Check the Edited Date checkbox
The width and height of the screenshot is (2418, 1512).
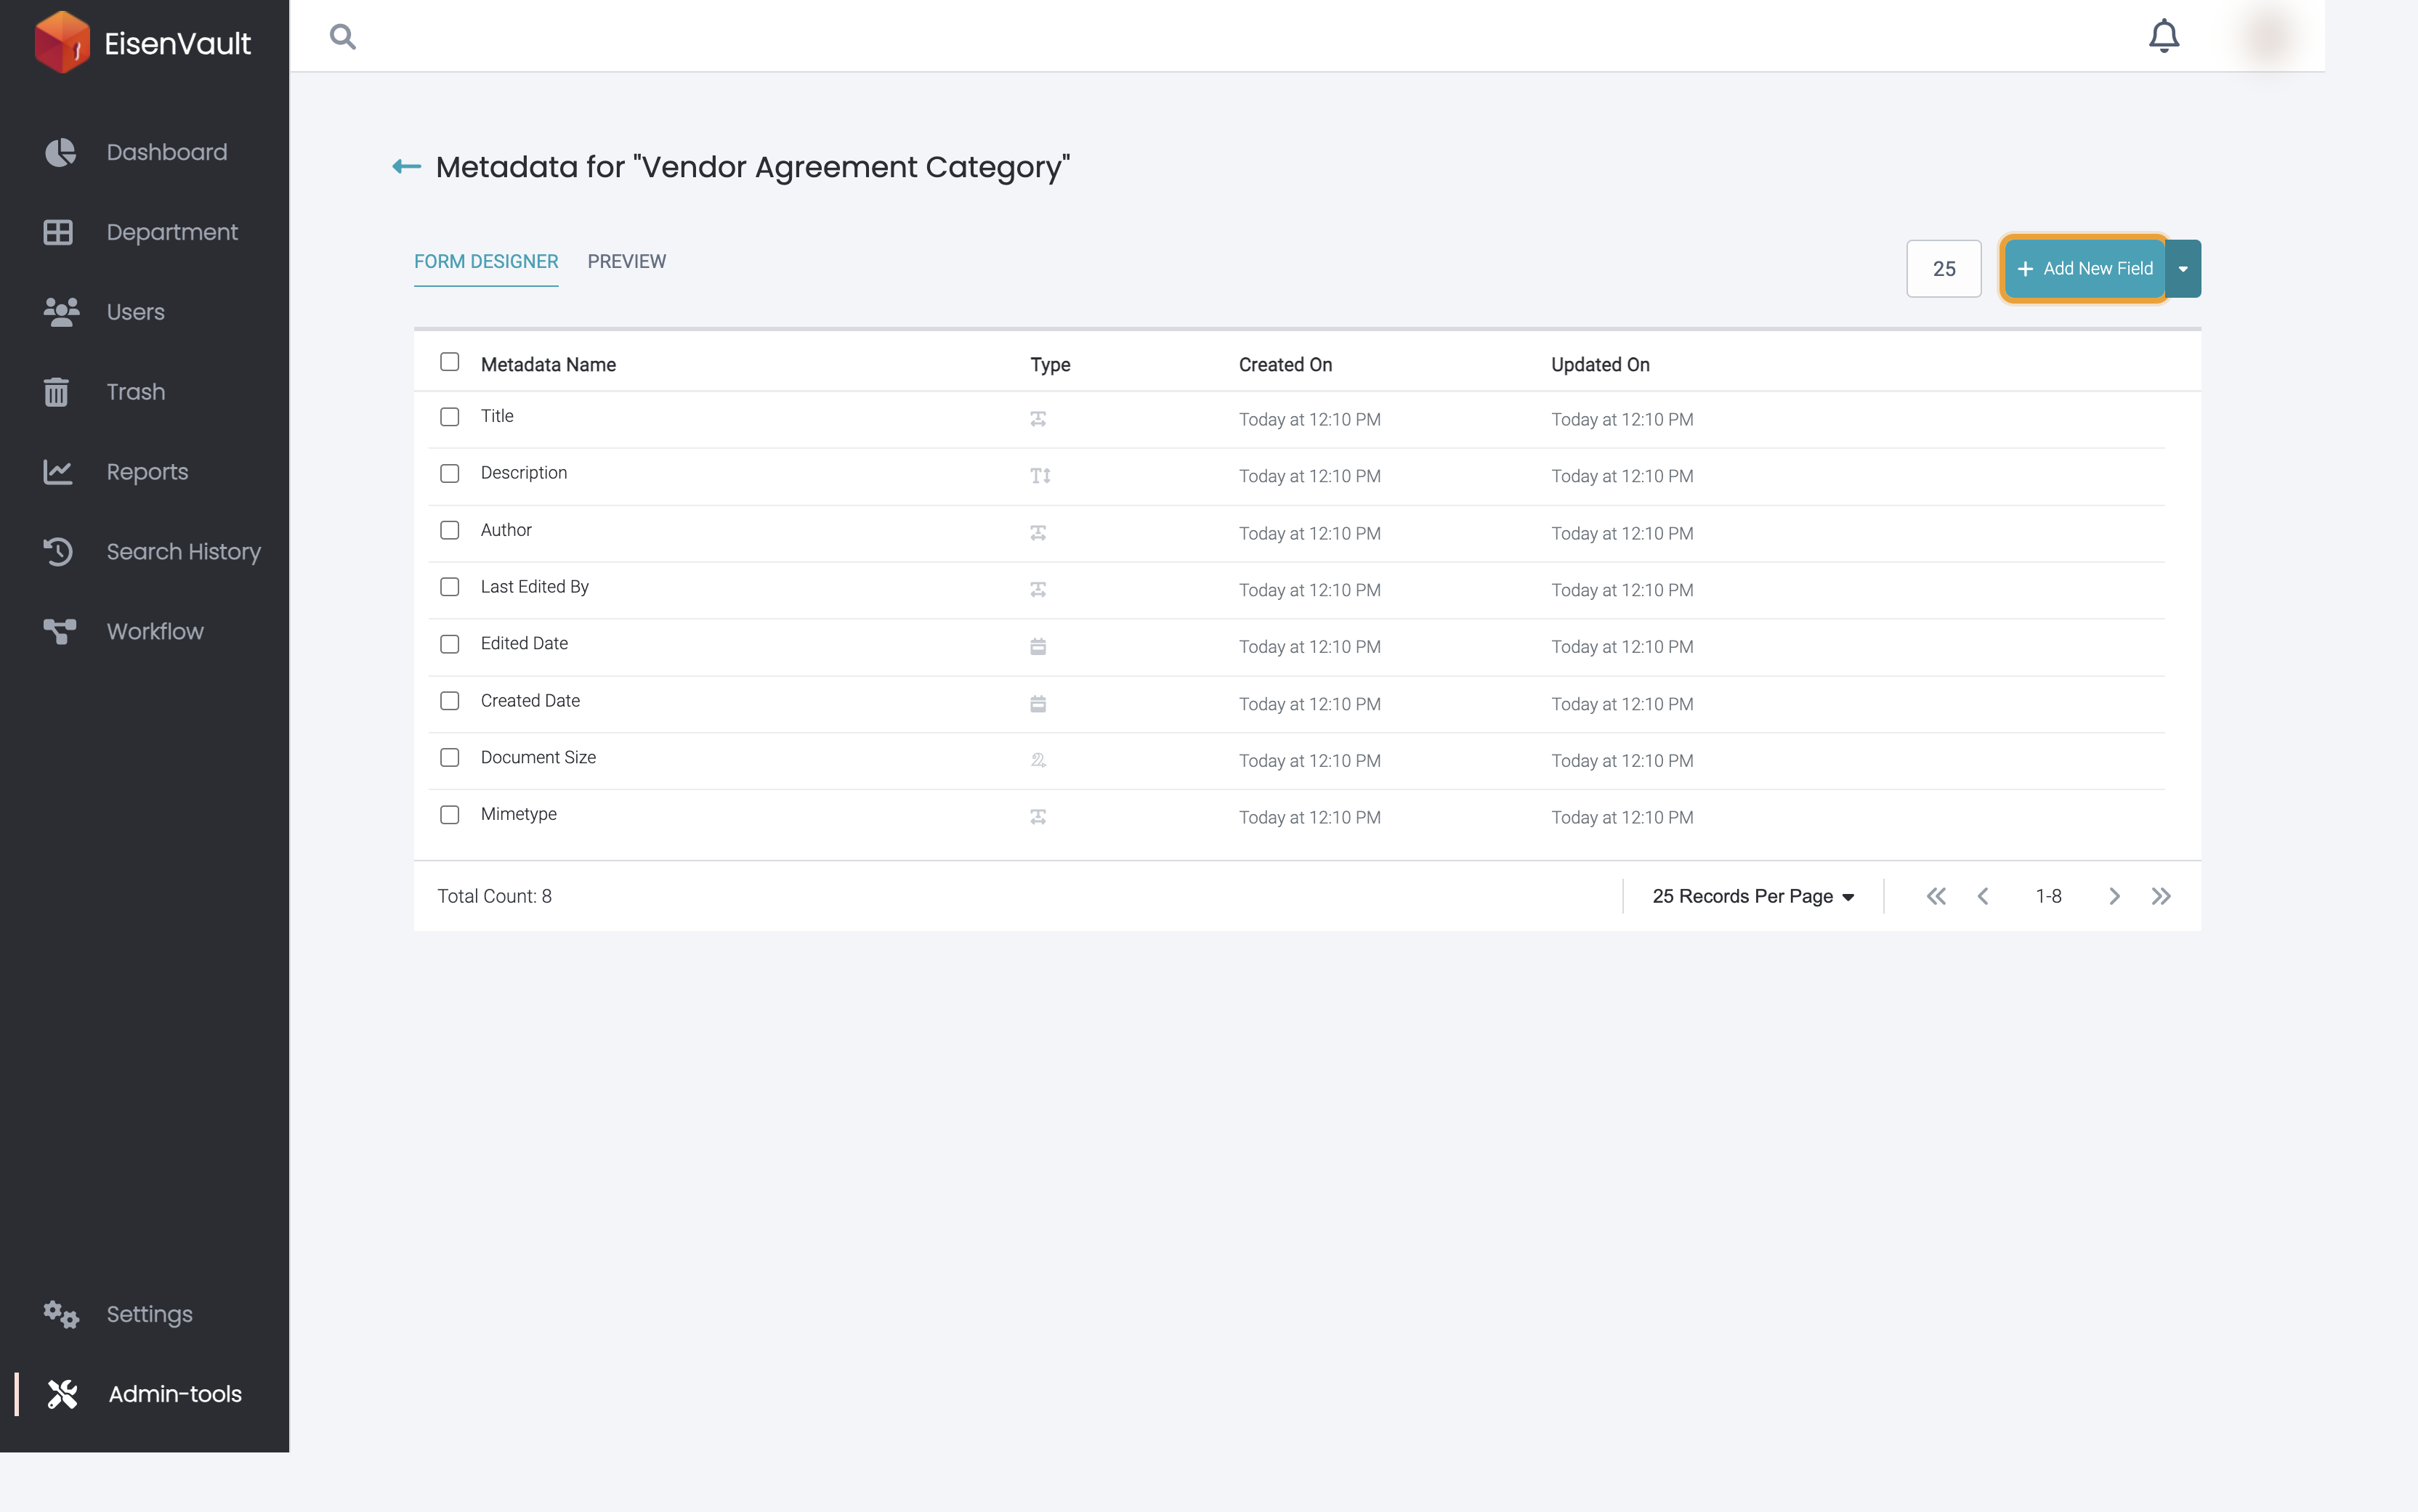click(449, 644)
